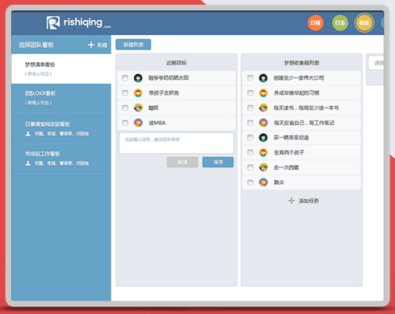Click member icon under 日事清官网改版看板
The width and height of the screenshot is (395, 314).
point(28,134)
